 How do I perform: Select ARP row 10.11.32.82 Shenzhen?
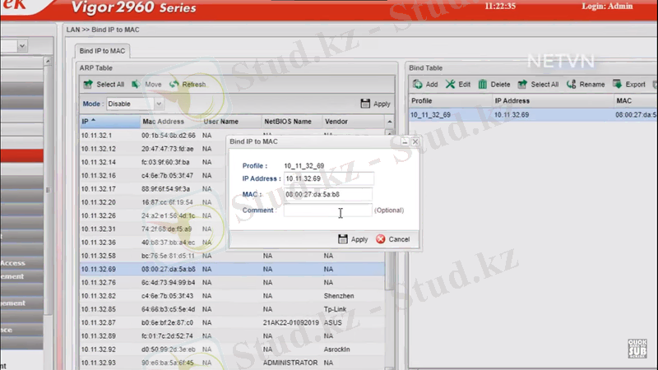tap(232, 296)
